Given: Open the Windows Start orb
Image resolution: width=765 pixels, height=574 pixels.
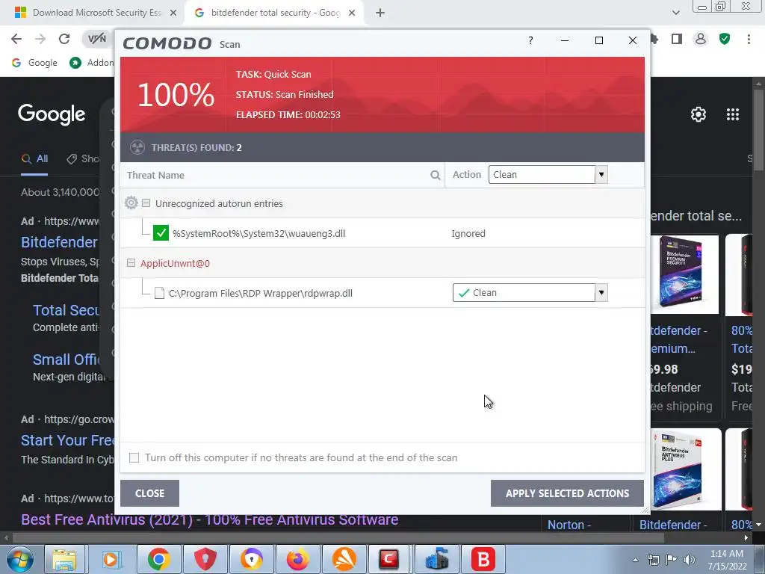Looking at the screenshot, I should 19,559.
